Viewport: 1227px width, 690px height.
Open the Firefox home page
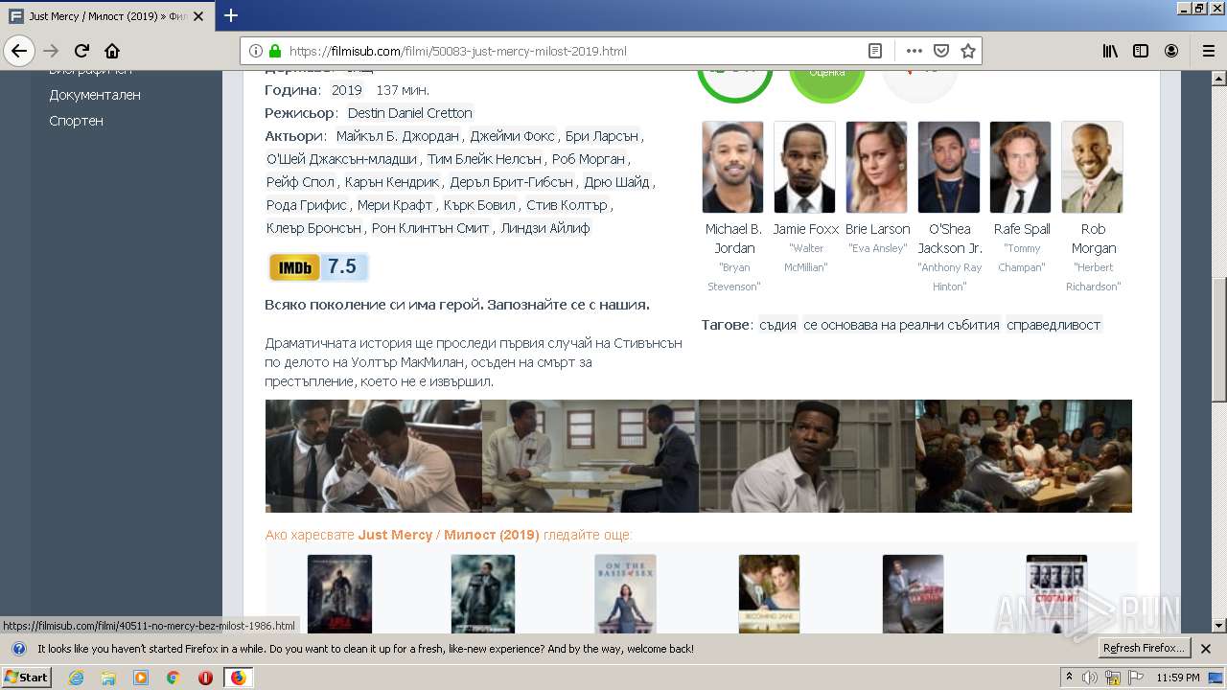click(112, 51)
